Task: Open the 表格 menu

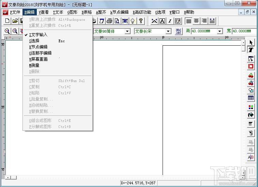Action: pyautogui.click(x=87, y=12)
